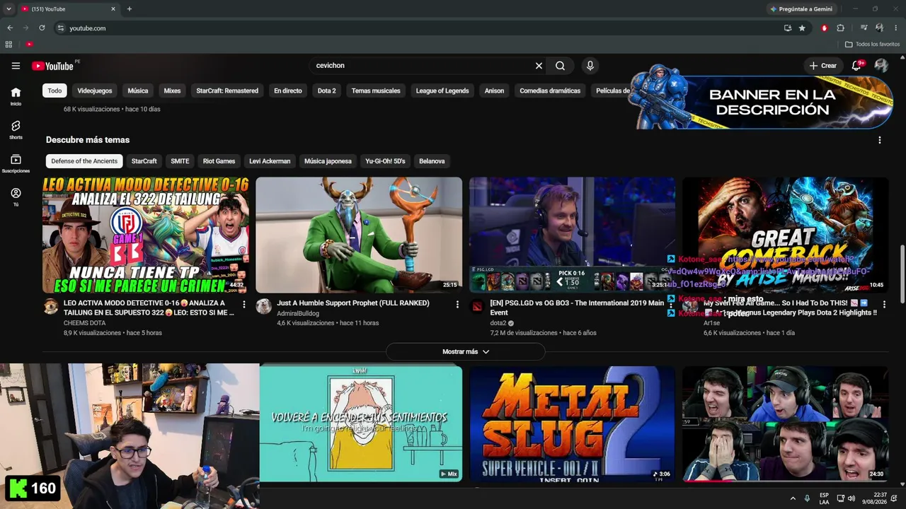Viewport: 906px width, 509px height.
Task: Play the green-suited Prophet video thumbnail
Action: [359, 235]
